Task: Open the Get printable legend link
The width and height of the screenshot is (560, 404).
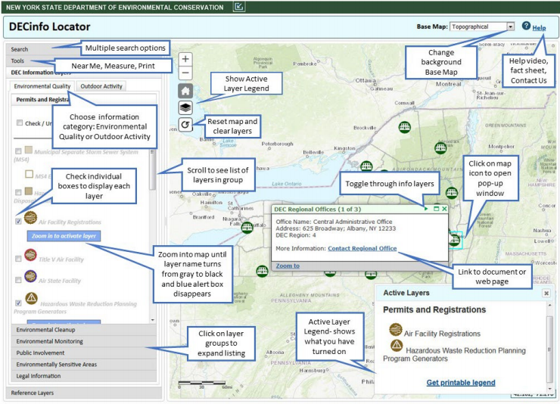Action: point(461,383)
